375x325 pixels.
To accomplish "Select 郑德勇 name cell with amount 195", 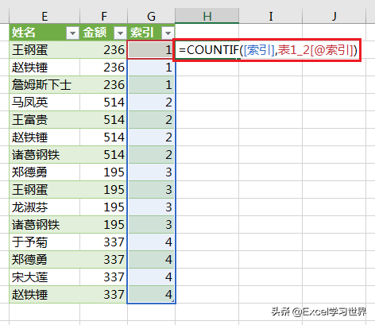I will [44, 172].
